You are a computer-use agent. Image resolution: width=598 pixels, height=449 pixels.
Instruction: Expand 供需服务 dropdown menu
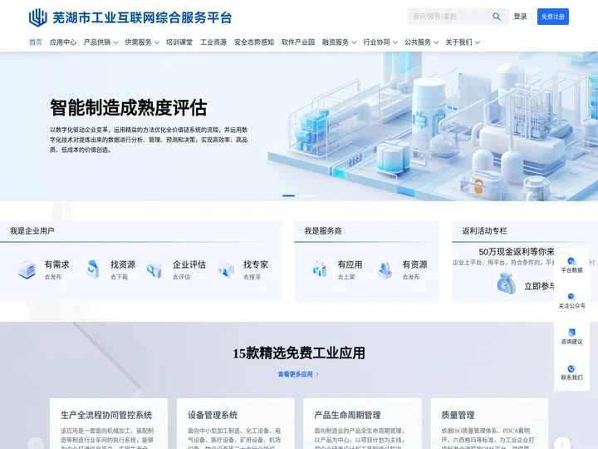click(142, 42)
